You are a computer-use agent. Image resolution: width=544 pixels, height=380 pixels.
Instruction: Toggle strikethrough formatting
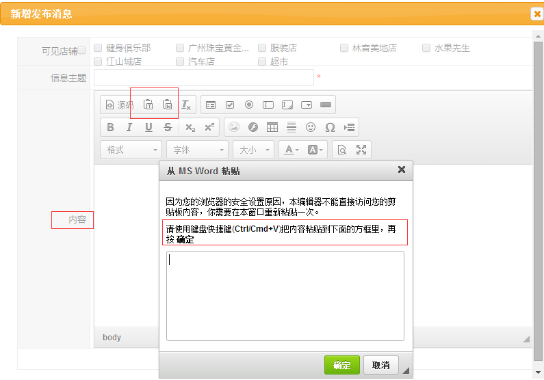[x=168, y=127]
